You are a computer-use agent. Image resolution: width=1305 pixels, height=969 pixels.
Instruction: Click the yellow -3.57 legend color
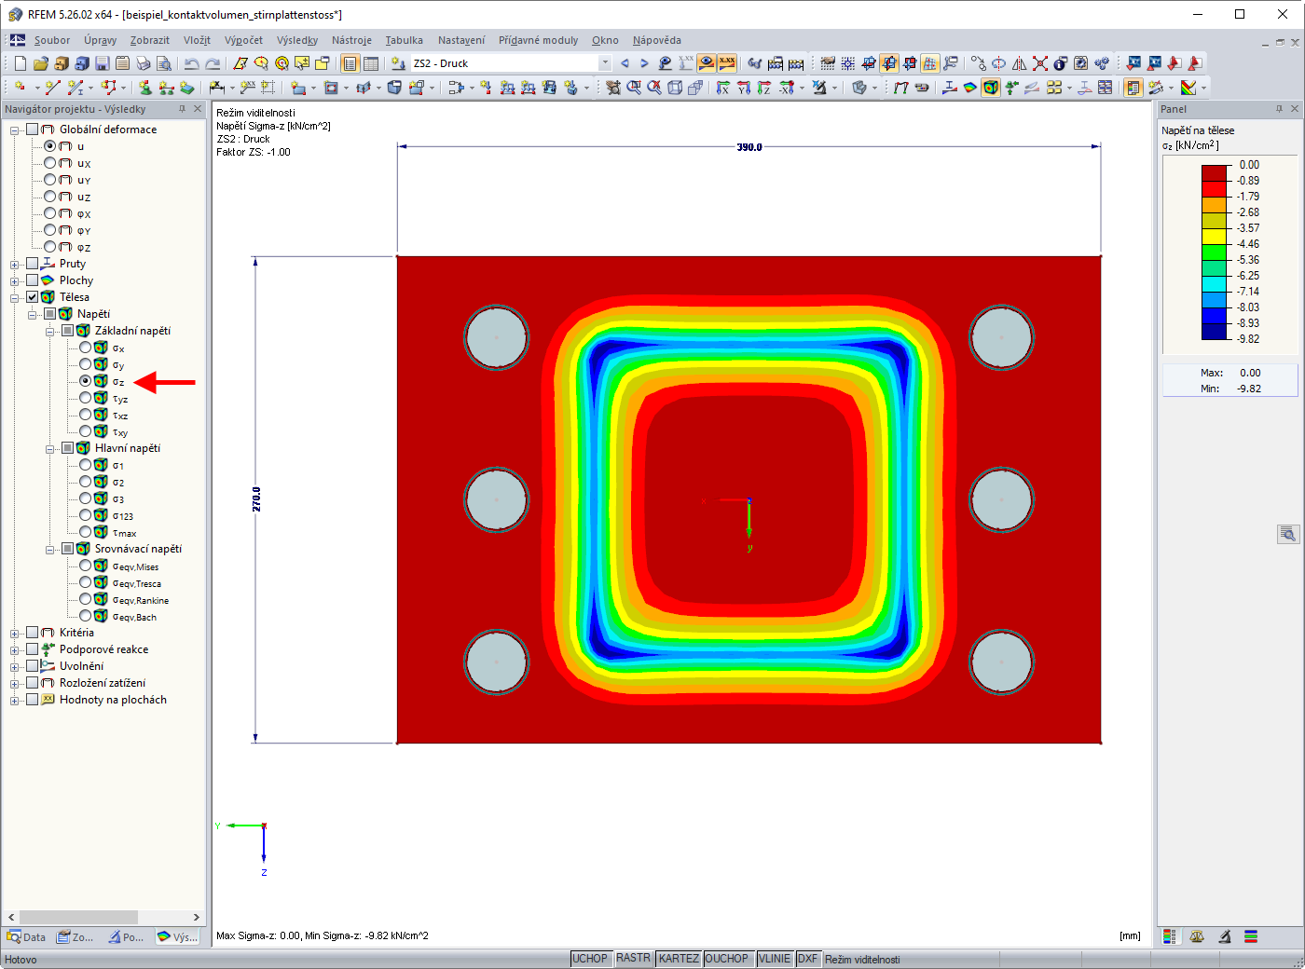coord(1214,237)
